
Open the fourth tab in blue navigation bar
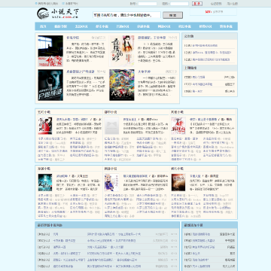click(x=102, y=26)
